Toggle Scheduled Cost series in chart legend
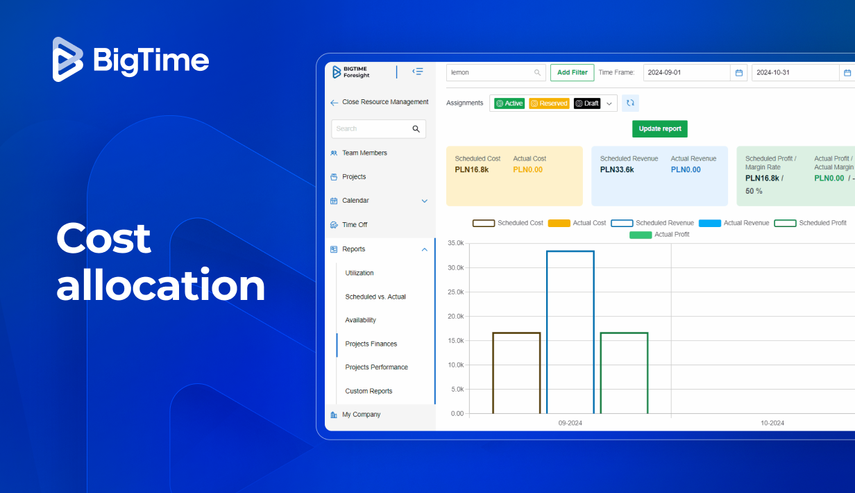 tap(508, 223)
